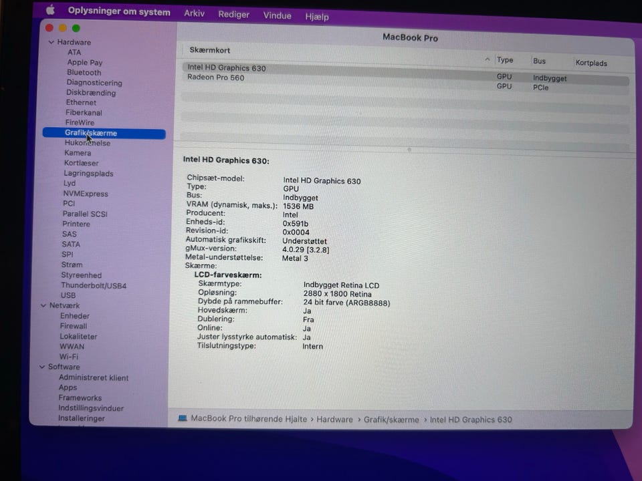Select SPI in the sidebar
The width and height of the screenshot is (642, 481).
67,255
